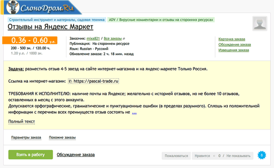This screenshot has height=168, width=274.
Task: Click the text 200 - 500 зн. / 120.00 ч.
Action: 30,48
